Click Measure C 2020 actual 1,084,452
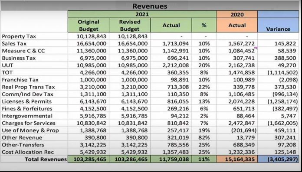Viewport: 302px width, 172px height. [242, 51]
